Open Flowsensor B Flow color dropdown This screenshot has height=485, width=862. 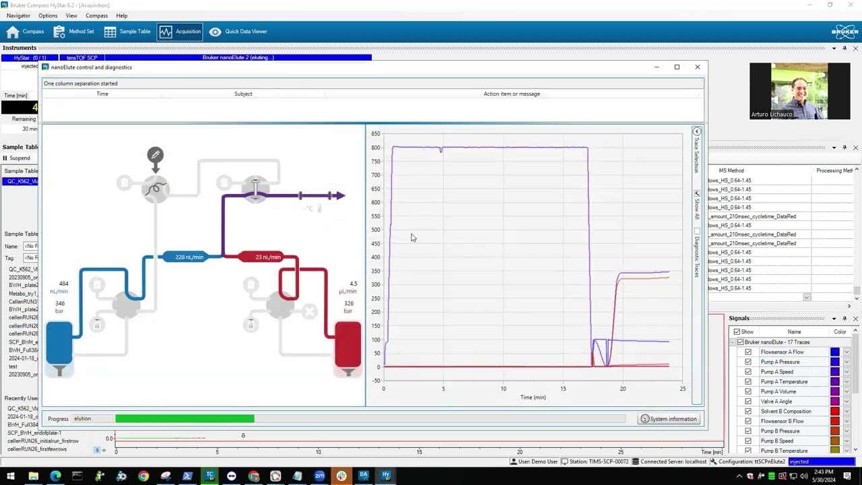(x=847, y=421)
